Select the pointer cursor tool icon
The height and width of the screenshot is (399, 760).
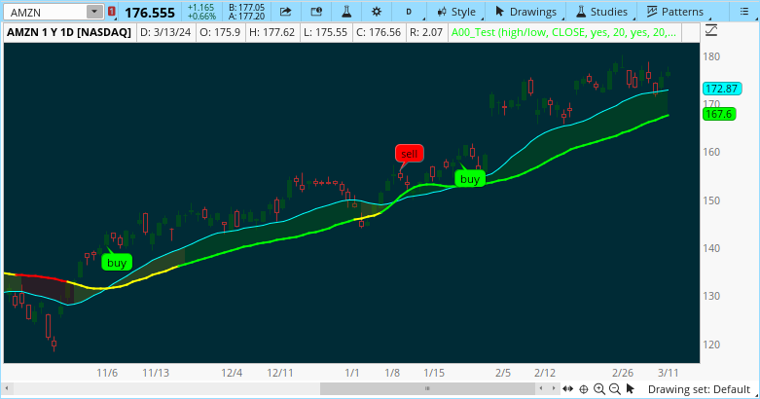[631, 389]
